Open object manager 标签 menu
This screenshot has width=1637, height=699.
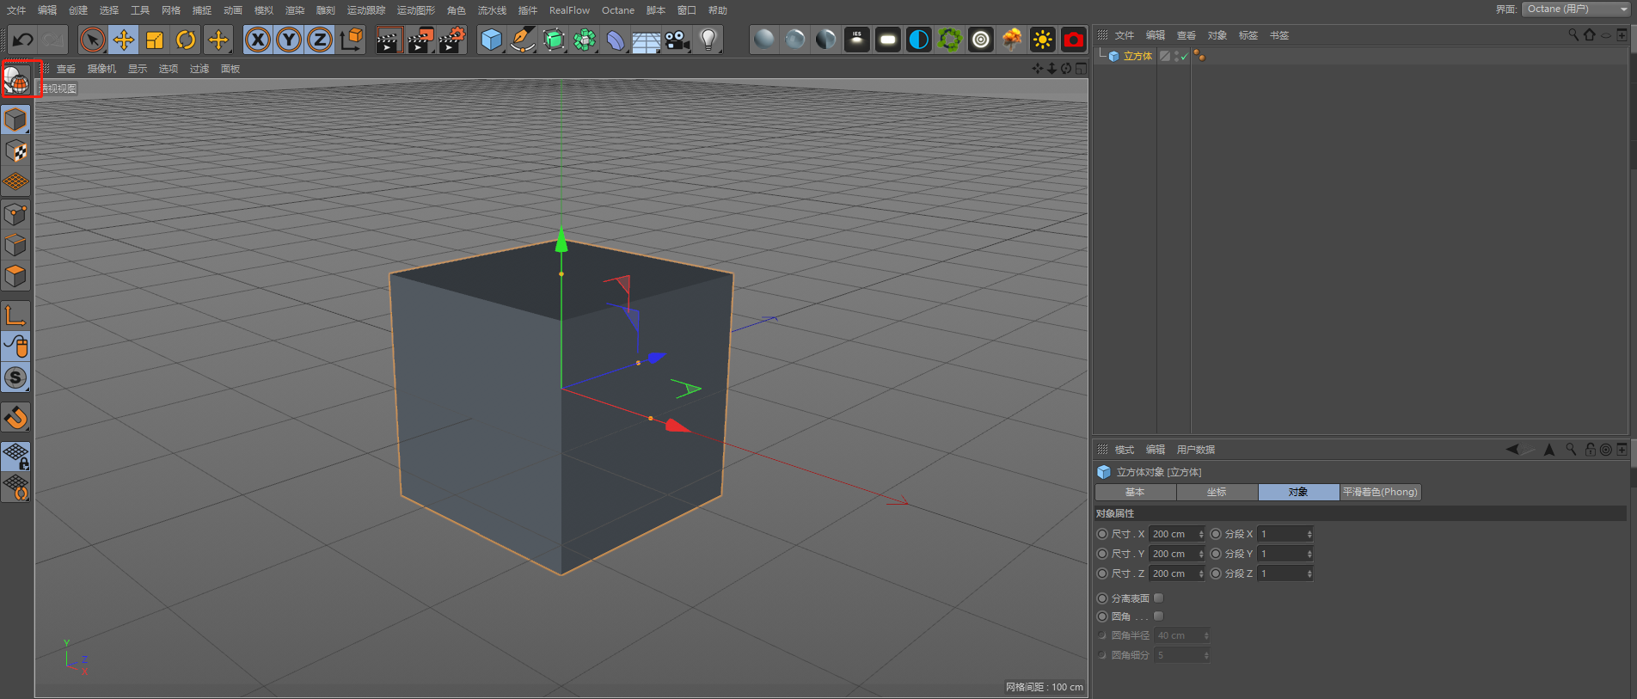click(x=1248, y=35)
